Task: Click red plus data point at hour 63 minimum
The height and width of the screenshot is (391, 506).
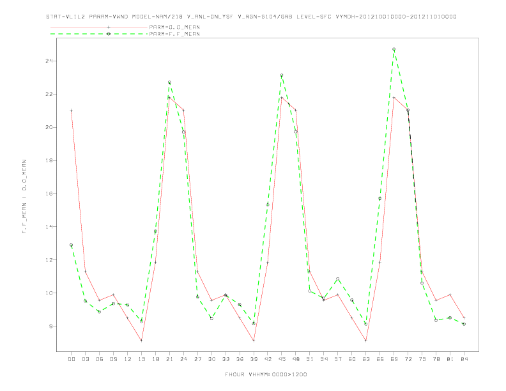Action: pyautogui.click(x=366, y=341)
